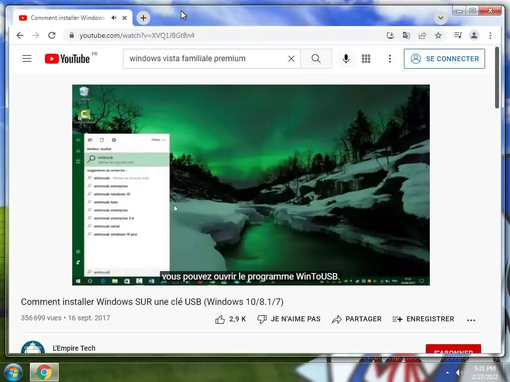Viewport: 510px width, 382px height.
Task: Click the install app icon in address bar
Action: tap(390, 35)
